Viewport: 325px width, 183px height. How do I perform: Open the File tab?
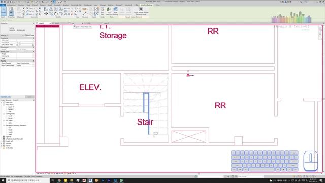pyautogui.click(x=3, y=5)
